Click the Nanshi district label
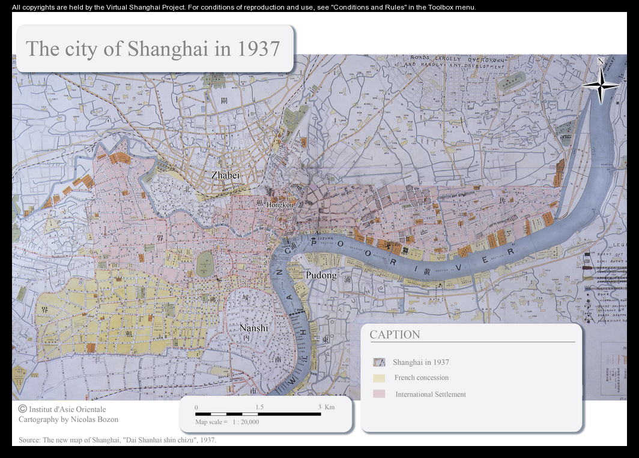Screen dimensions: 639x458 point(253,328)
